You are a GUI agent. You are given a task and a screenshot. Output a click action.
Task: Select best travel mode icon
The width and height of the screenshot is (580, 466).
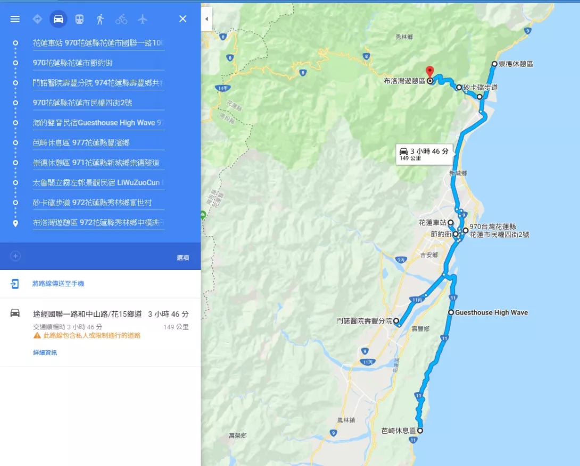click(x=37, y=19)
